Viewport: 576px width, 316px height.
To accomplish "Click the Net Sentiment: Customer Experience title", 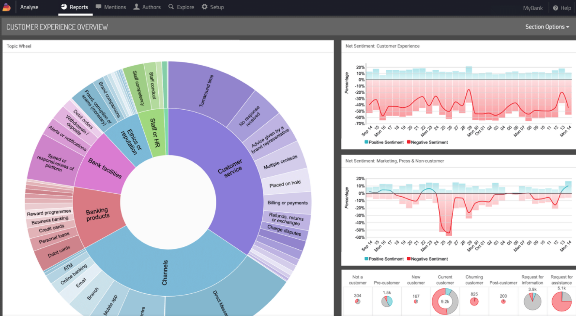I will click(x=382, y=46).
